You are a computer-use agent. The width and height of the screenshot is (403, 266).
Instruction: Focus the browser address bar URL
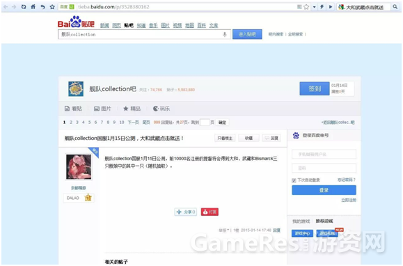click(113, 7)
